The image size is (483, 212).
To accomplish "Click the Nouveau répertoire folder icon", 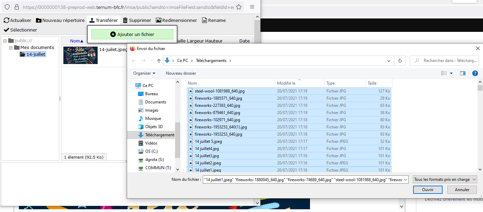I will tap(39, 21).
